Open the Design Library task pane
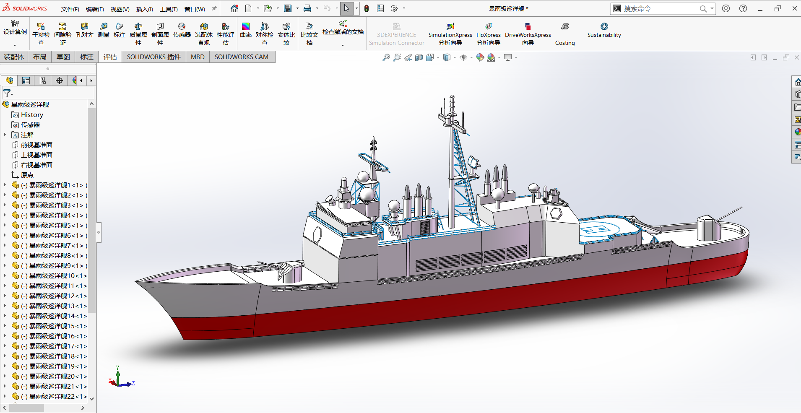 click(x=797, y=94)
